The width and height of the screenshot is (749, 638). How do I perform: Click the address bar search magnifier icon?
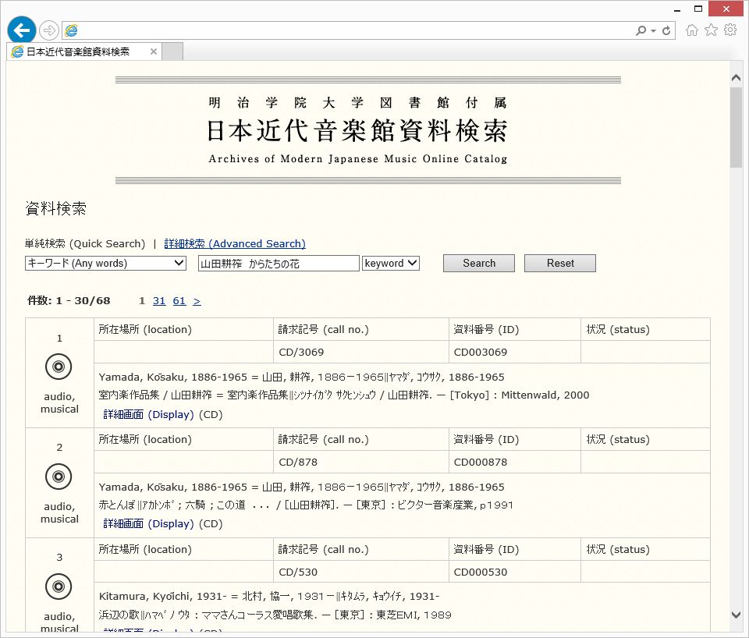click(x=641, y=30)
